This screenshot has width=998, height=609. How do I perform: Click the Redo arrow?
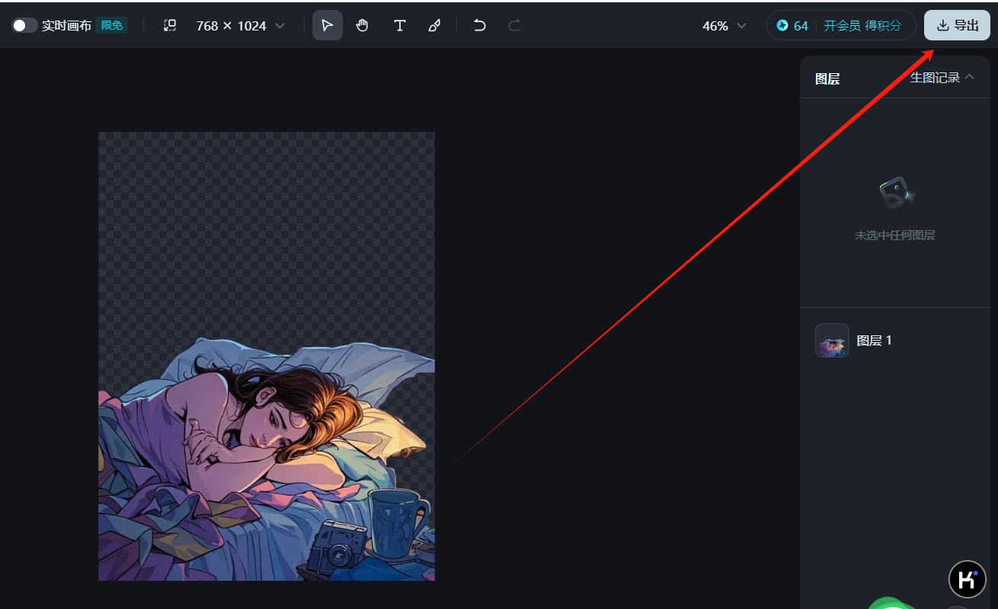514,25
